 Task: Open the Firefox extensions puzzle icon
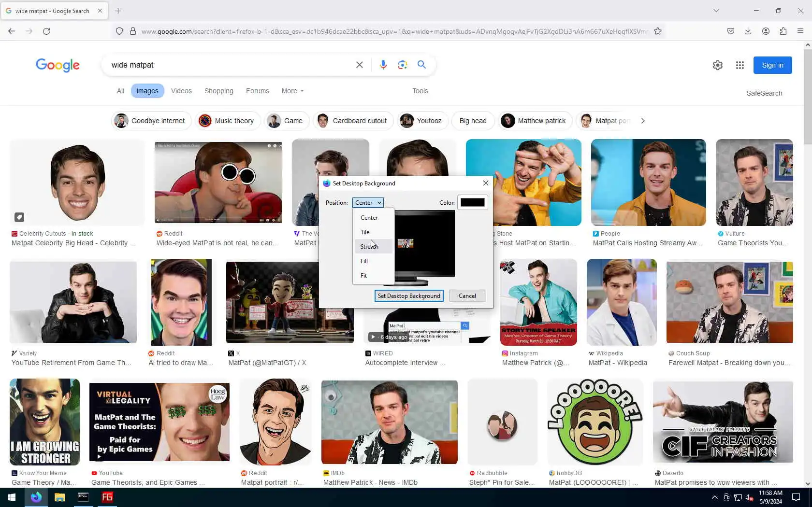pyautogui.click(x=783, y=31)
